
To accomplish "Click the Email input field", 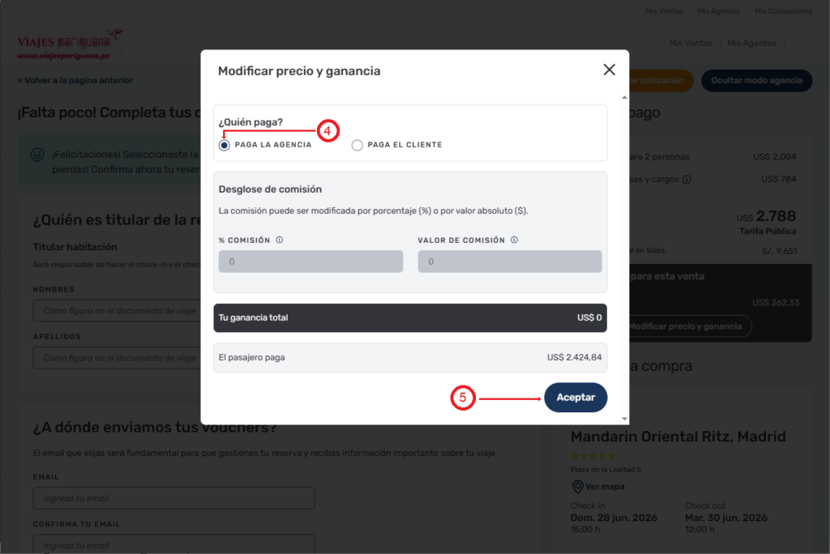I will pyautogui.click(x=173, y=498).
